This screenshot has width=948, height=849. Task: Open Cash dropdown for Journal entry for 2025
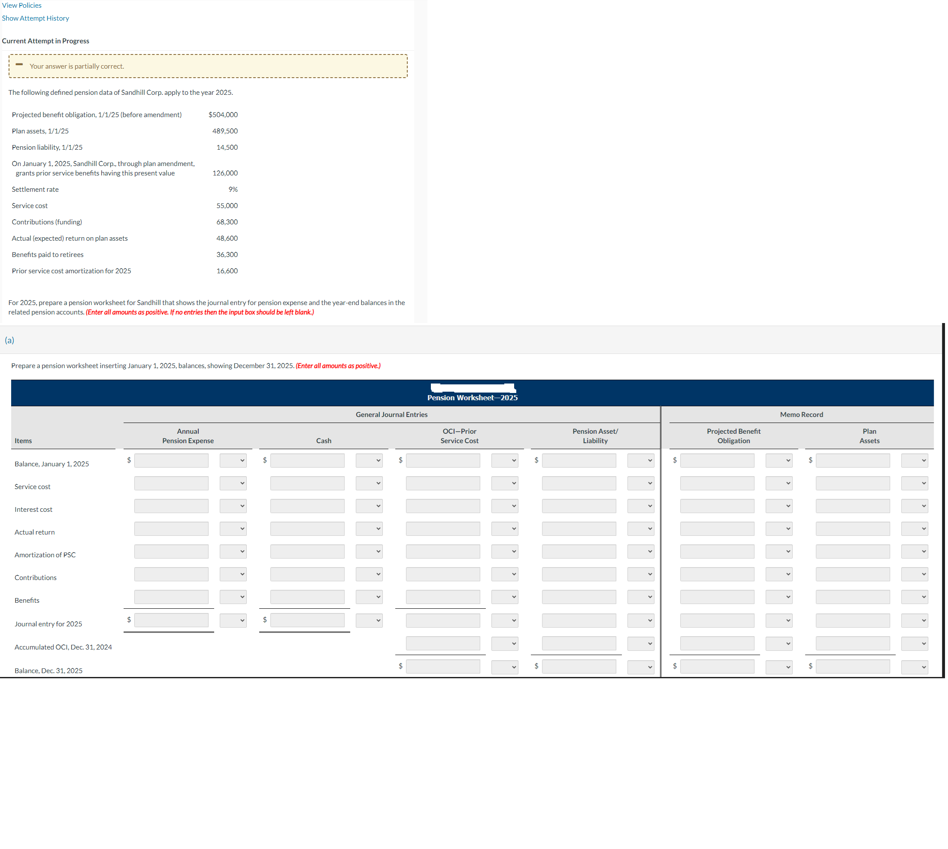pos(369,620)
